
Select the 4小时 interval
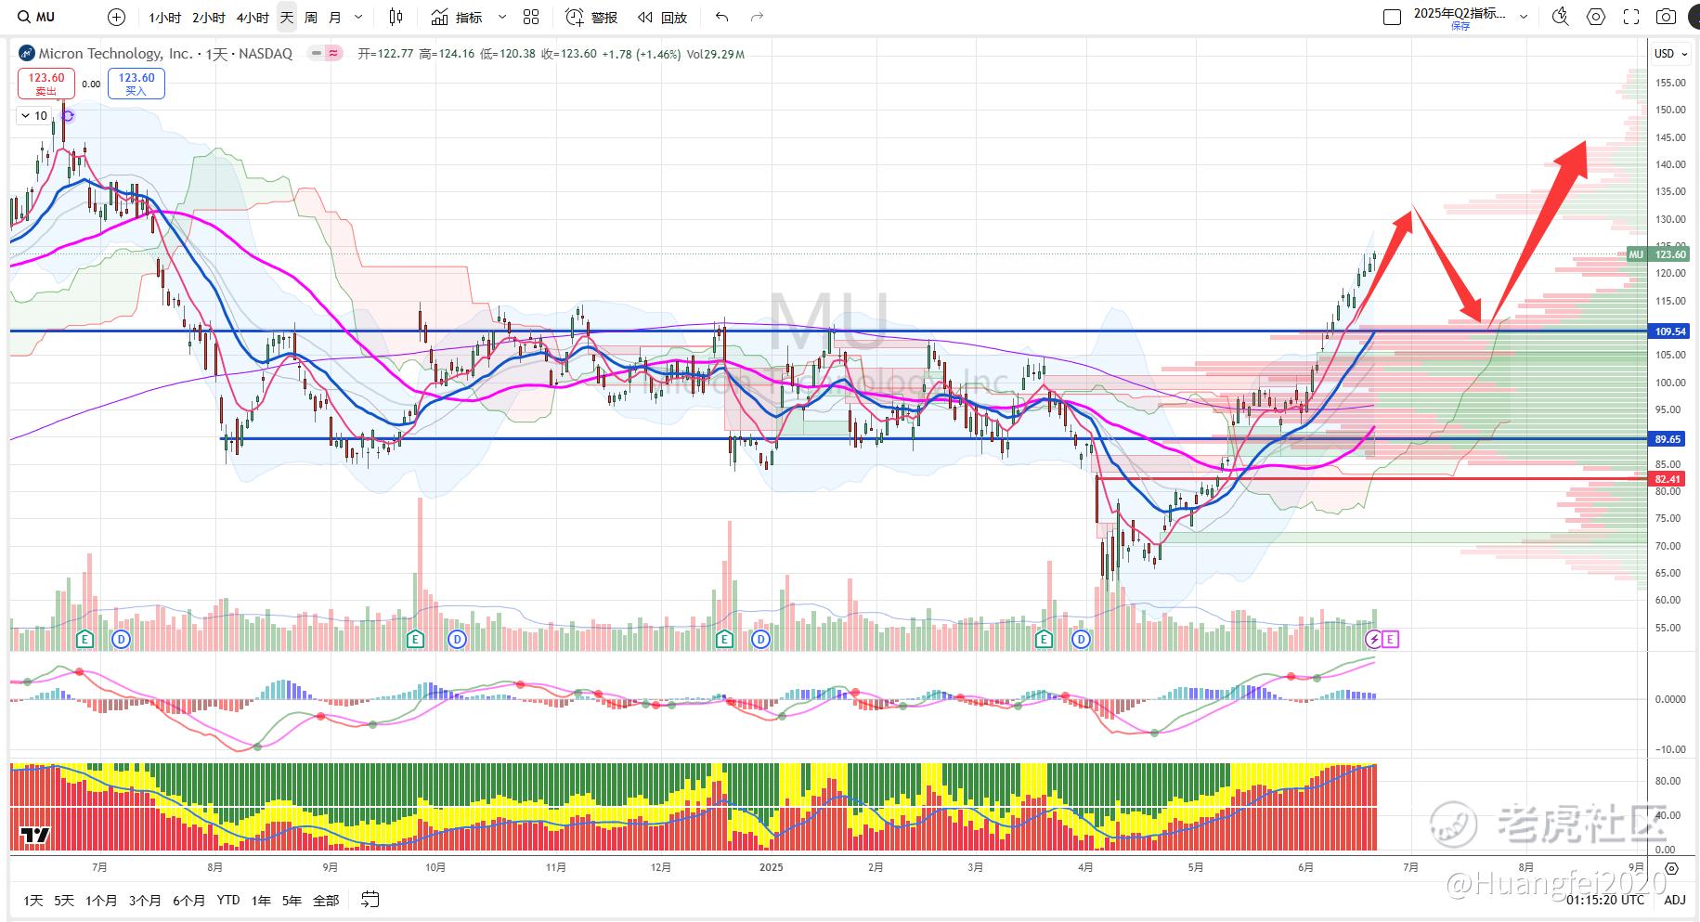pos(253,17)
